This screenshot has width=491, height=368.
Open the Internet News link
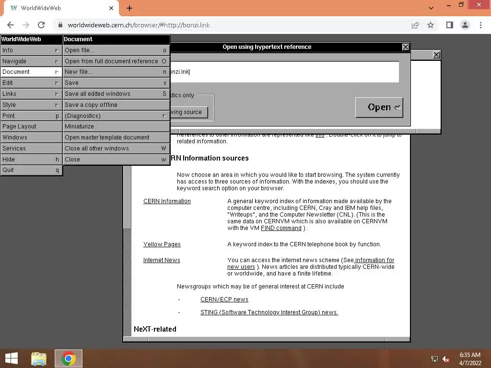click(162, 260)
